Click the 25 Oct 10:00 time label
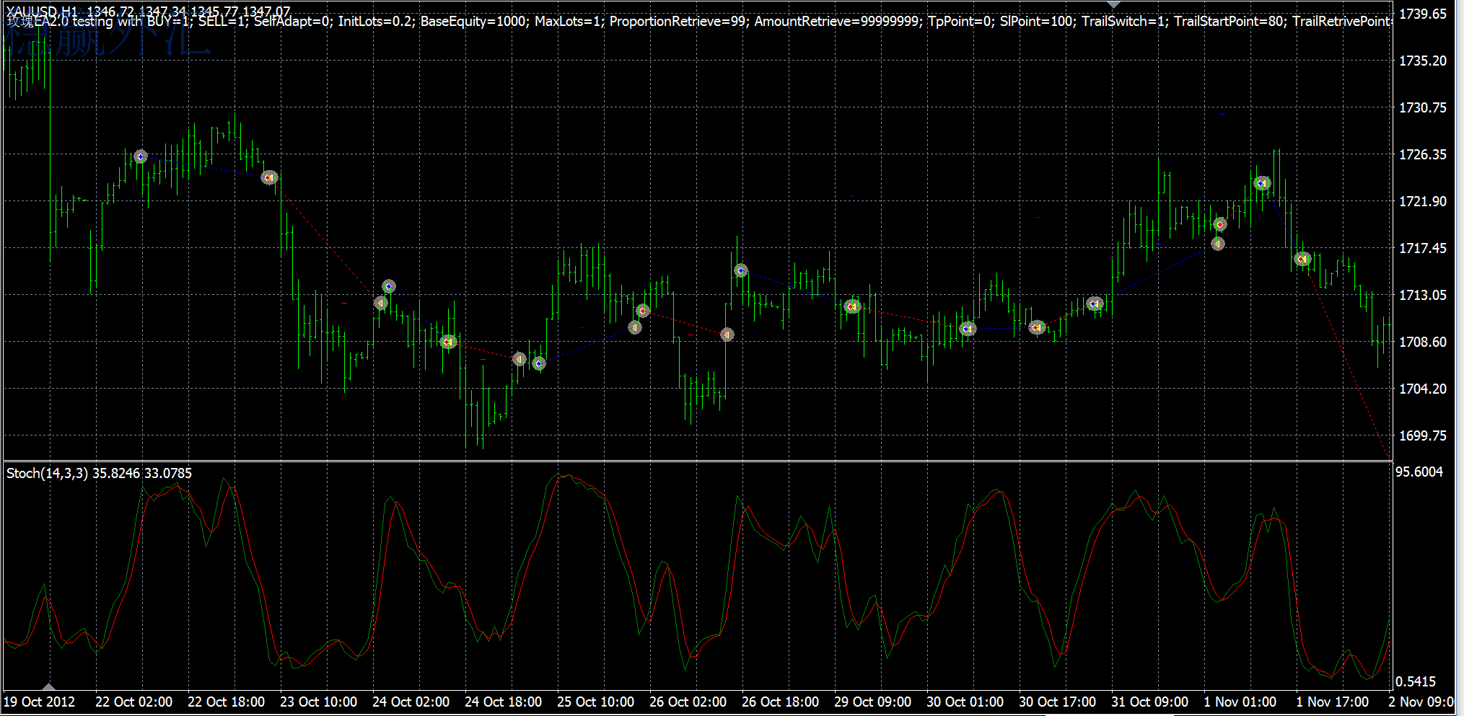The height and width of the screenshot is (716, 1464). (595, 702)
